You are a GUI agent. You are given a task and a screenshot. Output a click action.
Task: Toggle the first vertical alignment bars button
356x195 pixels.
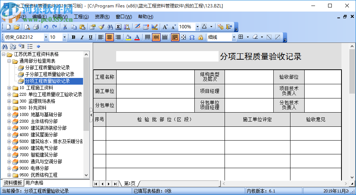point(147,37)
